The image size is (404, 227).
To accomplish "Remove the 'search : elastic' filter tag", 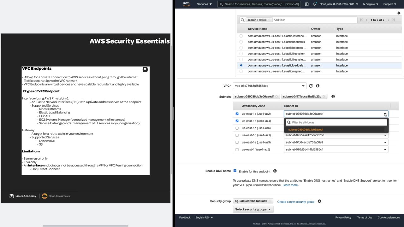I will [x=269, y=20].
